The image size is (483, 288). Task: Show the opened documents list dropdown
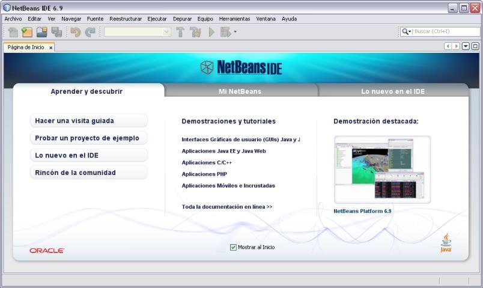[466, 46]
